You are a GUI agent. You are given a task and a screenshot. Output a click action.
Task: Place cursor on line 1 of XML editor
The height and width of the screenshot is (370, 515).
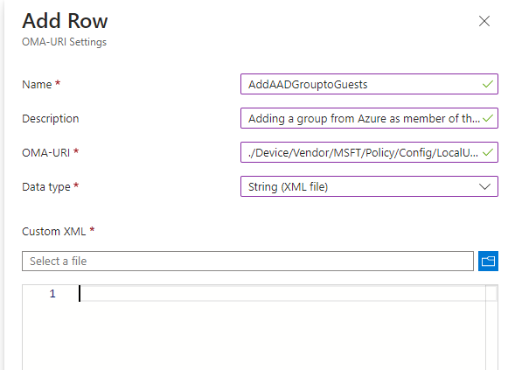click(x=282, y=293)
